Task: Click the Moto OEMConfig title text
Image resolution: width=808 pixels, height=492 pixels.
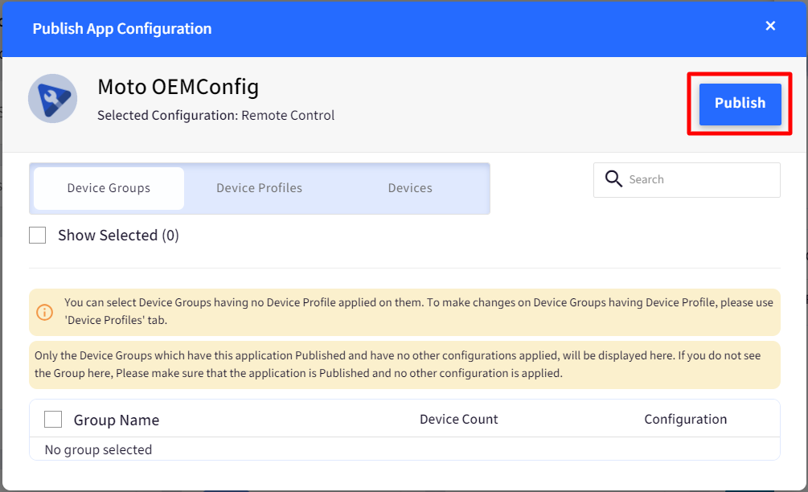Action: [178, 87]
